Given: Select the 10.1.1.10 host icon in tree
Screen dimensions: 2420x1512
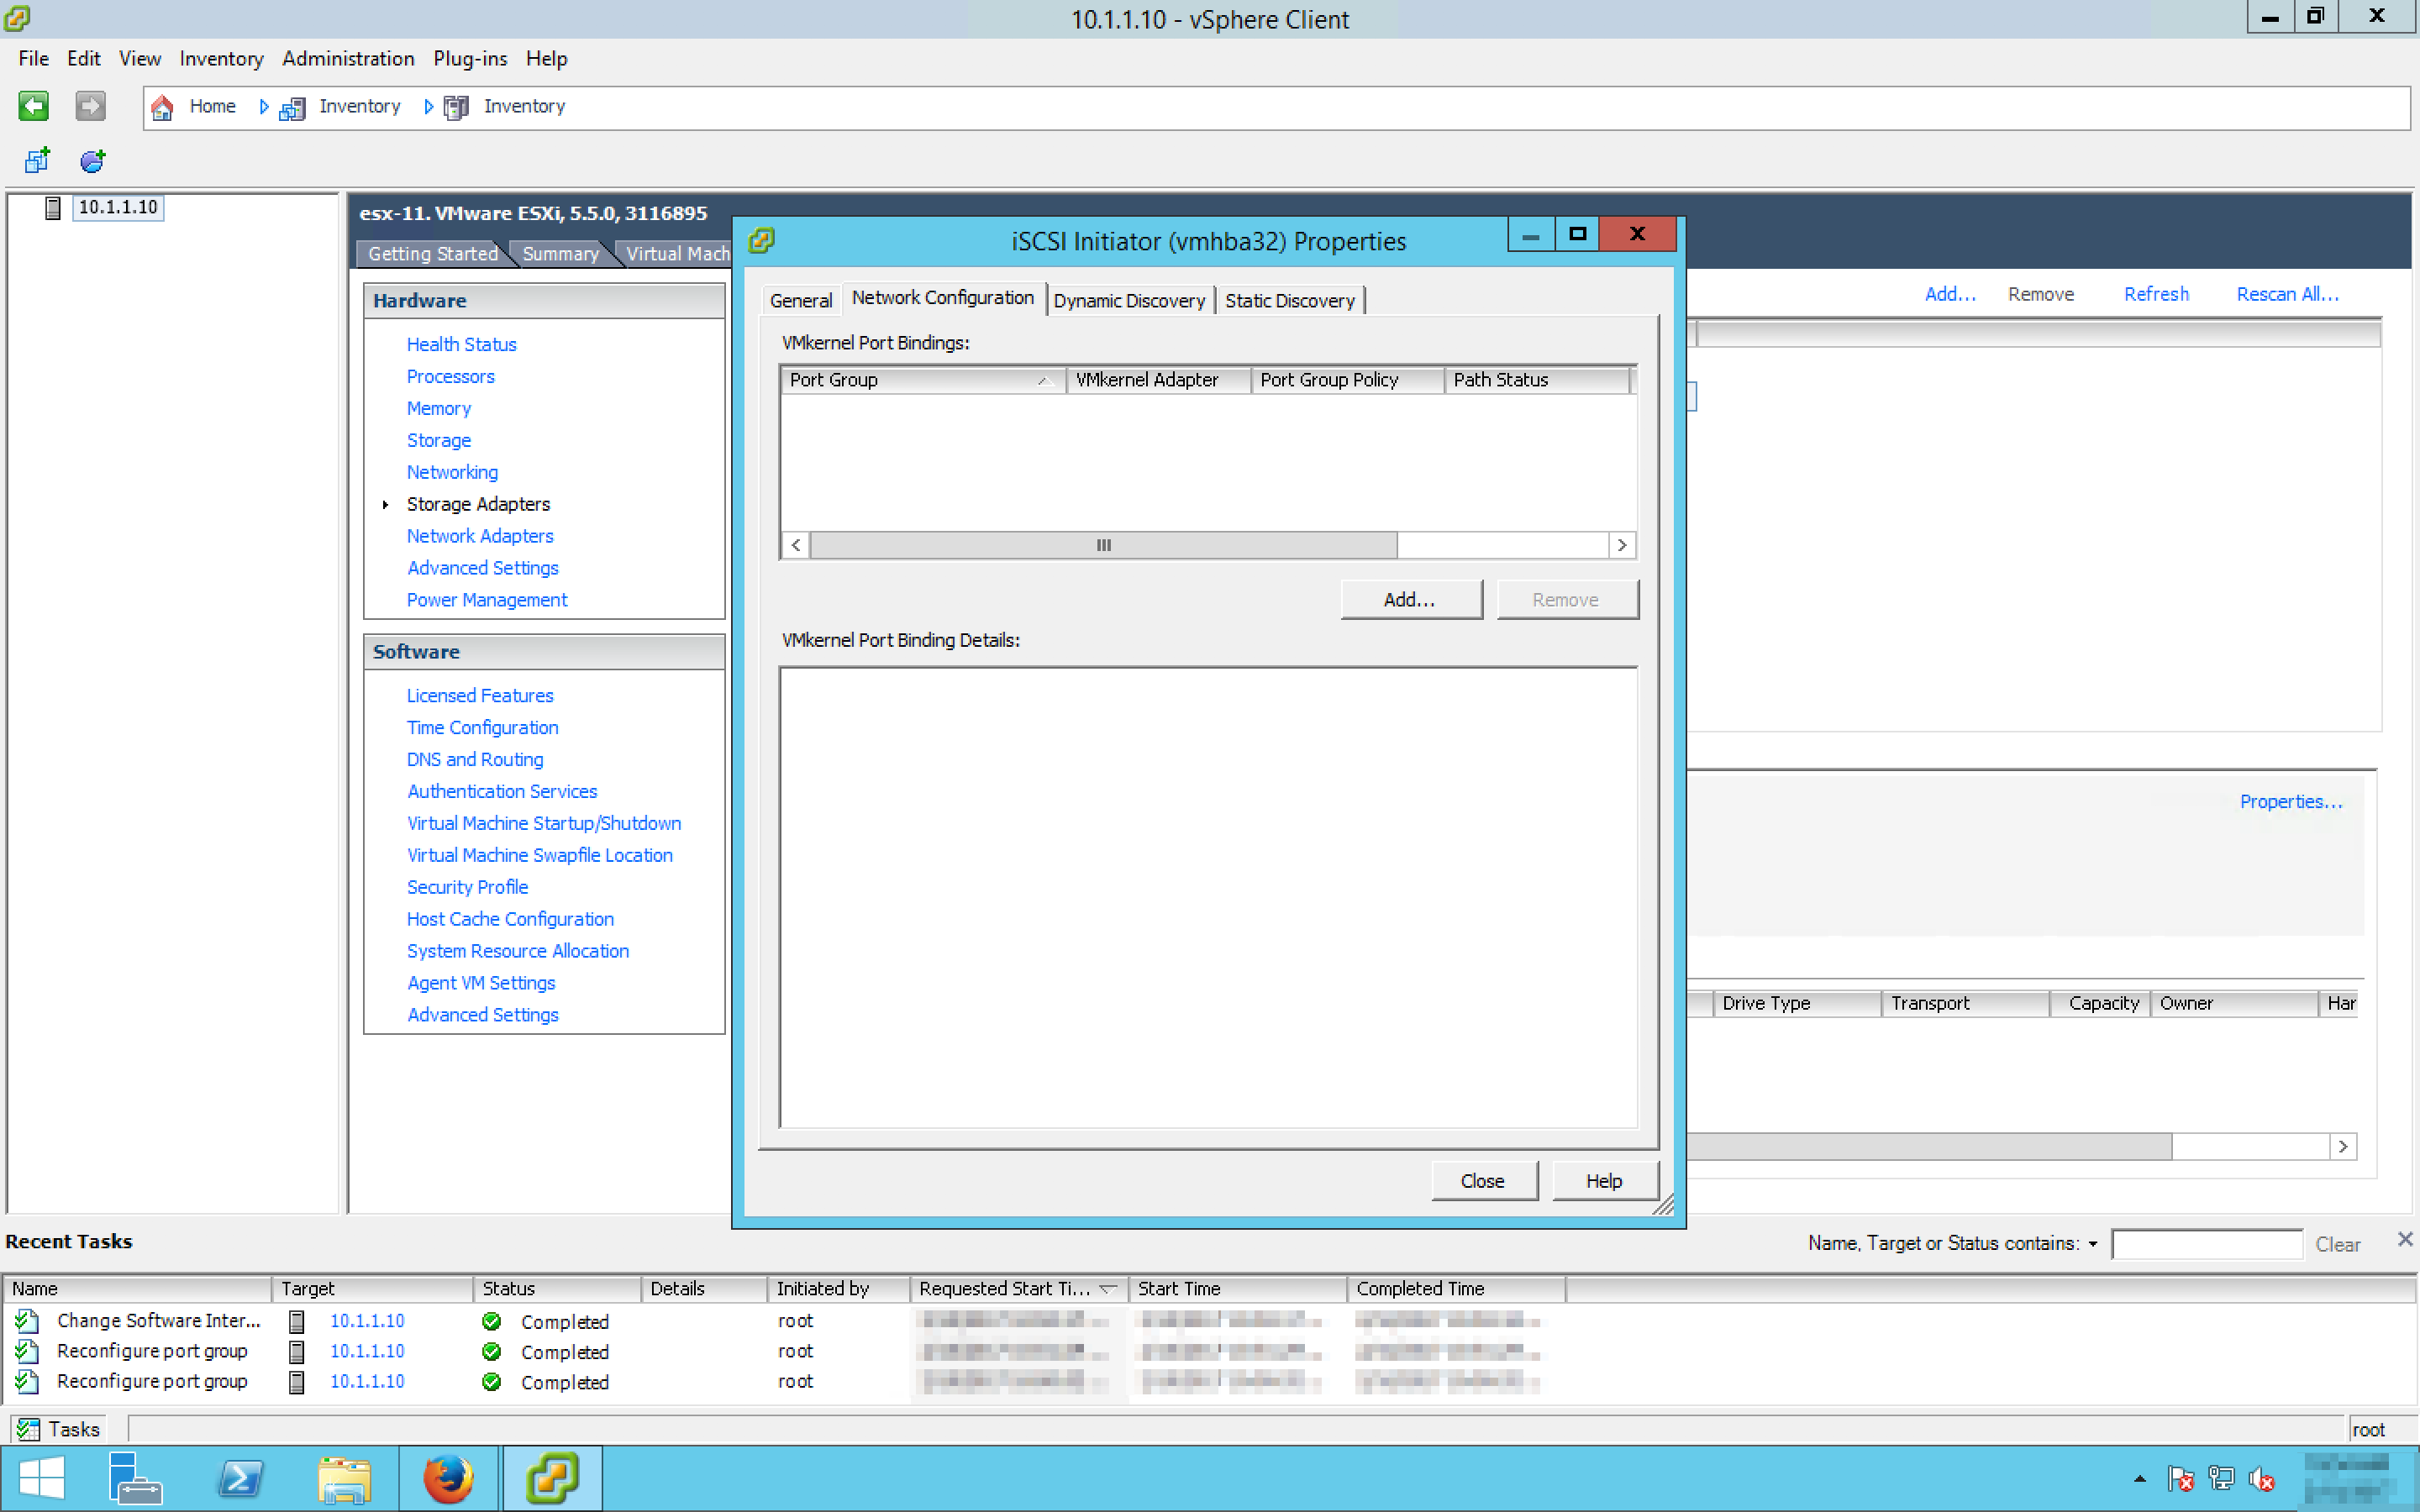Looking at the screenshot, I should [x=54, y=207].
